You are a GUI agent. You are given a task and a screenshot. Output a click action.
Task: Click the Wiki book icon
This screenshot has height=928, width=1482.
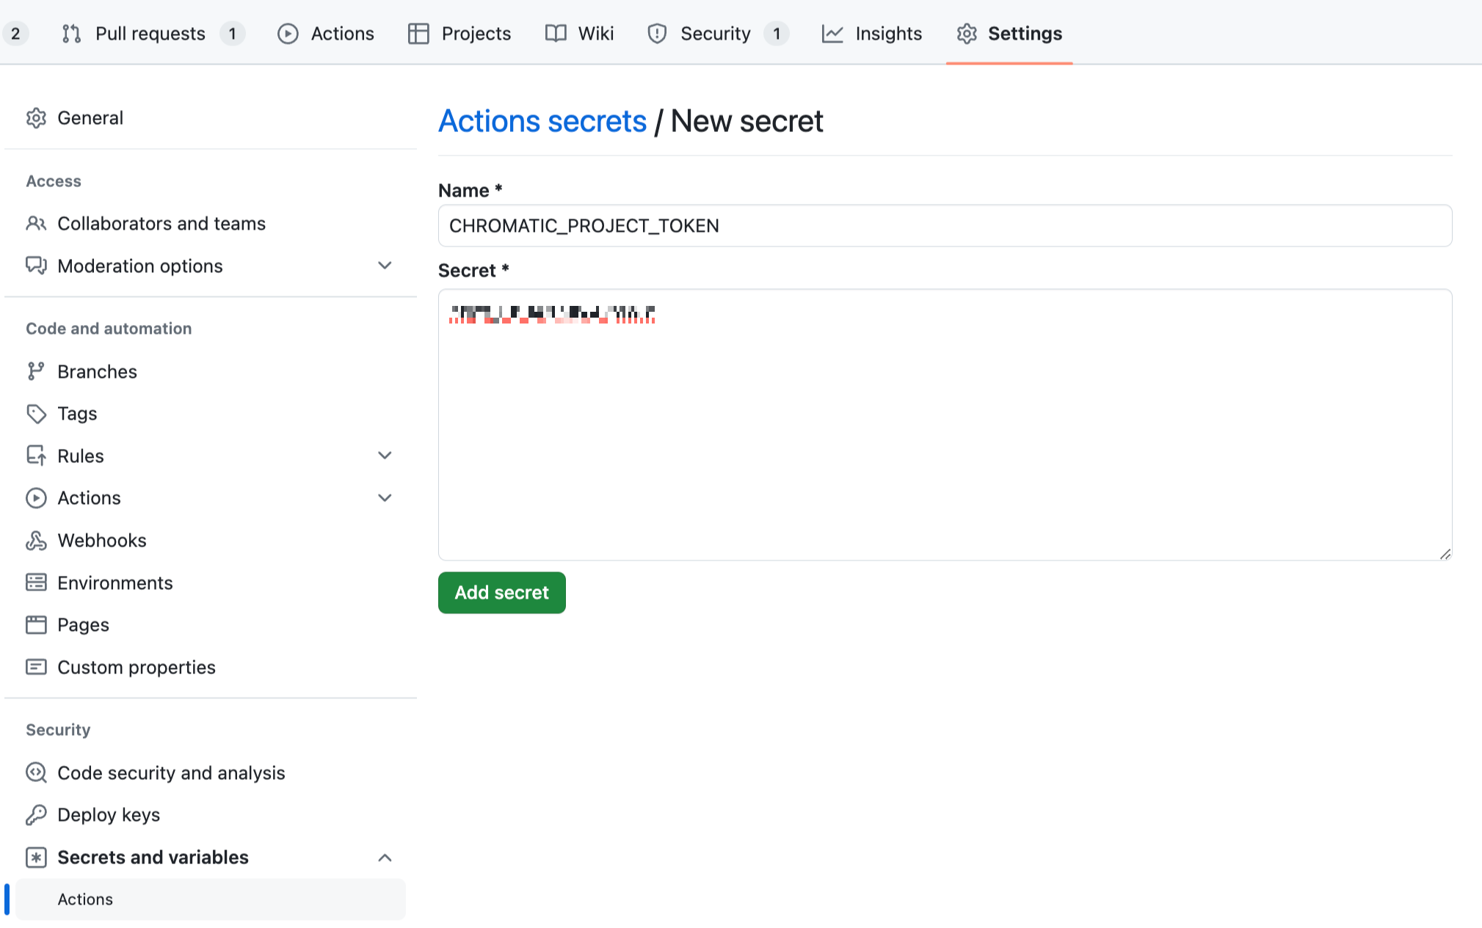(x=556, y=34)
